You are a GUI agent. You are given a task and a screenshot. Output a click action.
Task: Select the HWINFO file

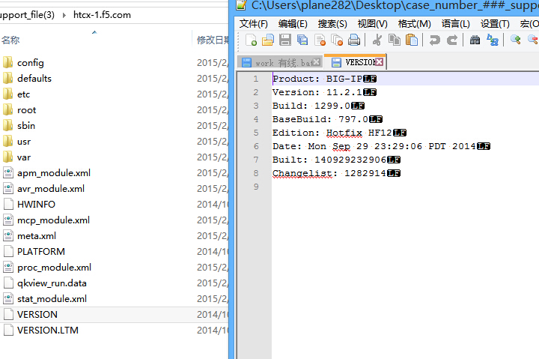pos(36,205)
